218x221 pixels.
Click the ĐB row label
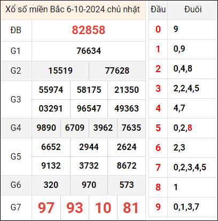[x=16, y=30]
